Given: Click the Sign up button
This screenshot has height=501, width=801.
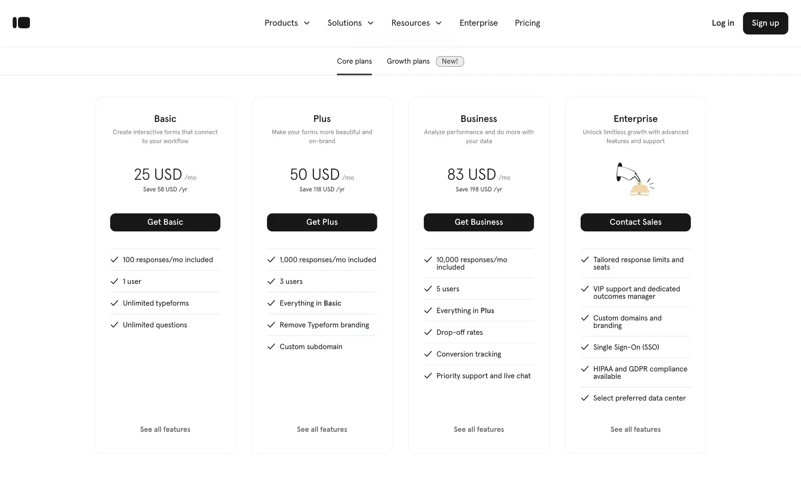Looking at the screenshot, I should pos(765,23).
